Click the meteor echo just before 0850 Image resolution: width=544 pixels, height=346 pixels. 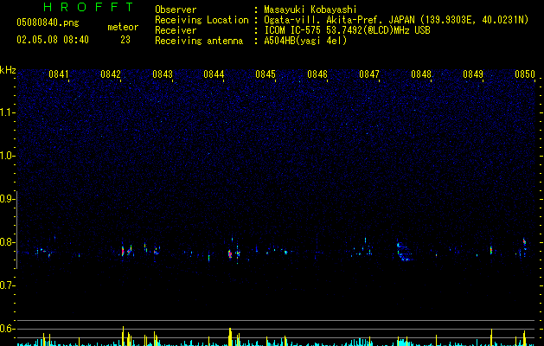(524, 242)
